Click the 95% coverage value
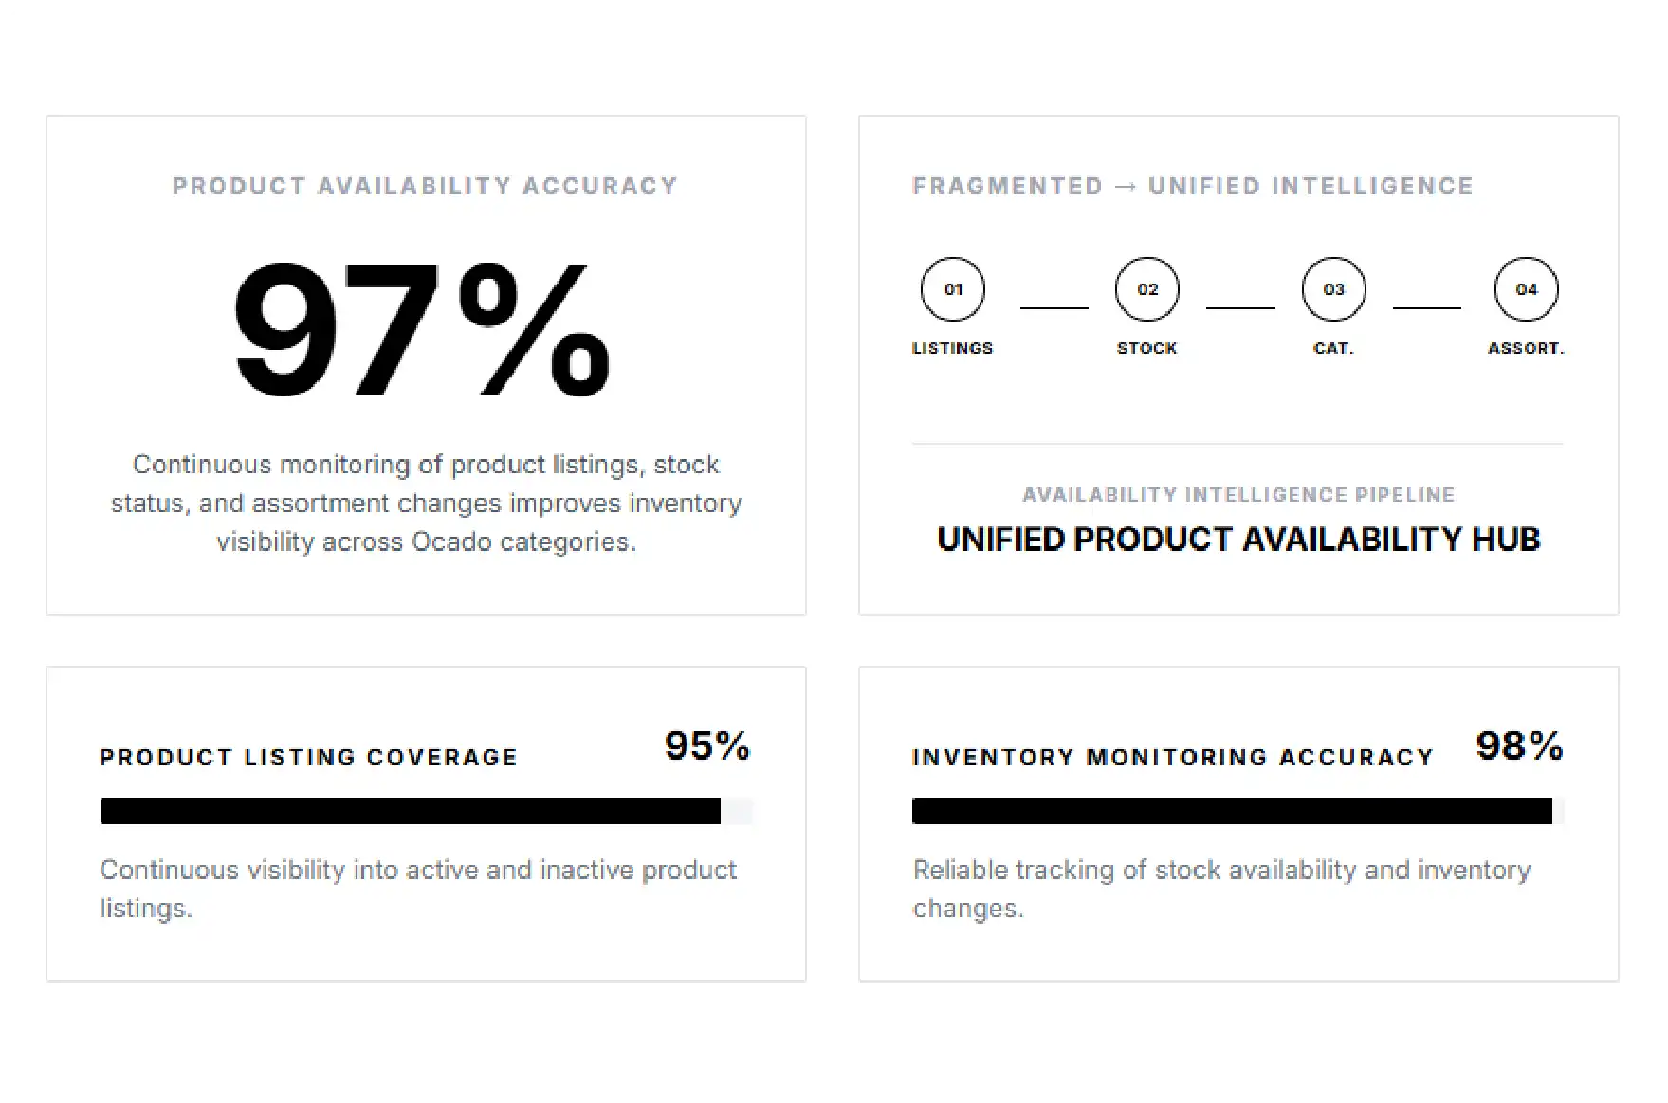1668x1103 pixels. [x=707, y=745]
